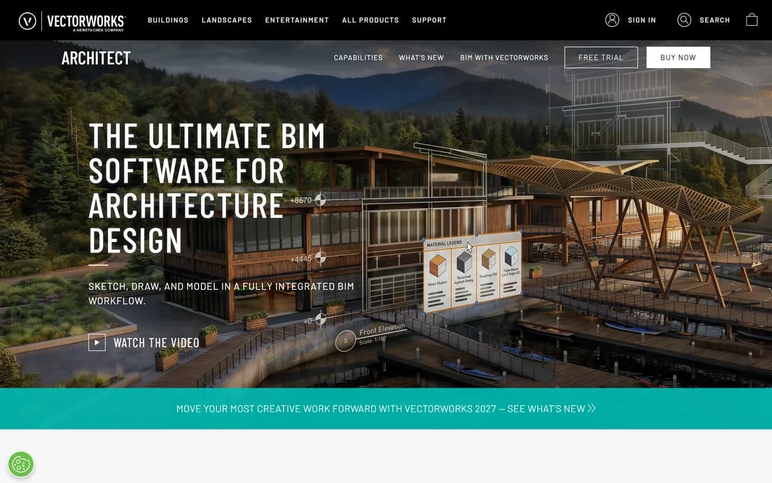Open the Support menu
The width and height of the screenshot is (772, 483).
point(429,20)
